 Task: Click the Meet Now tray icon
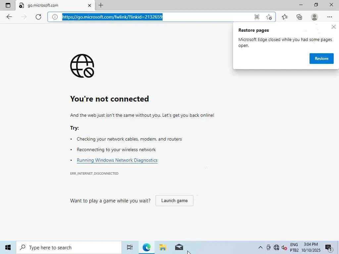[268, 247]
